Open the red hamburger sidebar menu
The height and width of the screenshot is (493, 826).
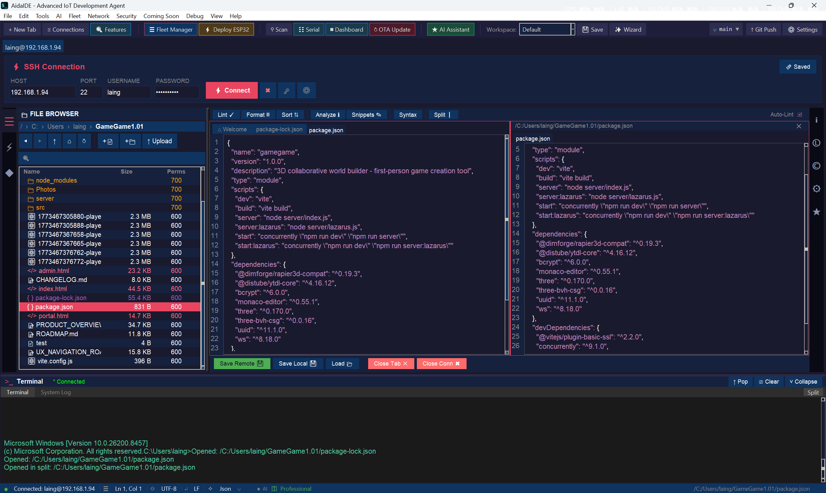coord(9,122)
